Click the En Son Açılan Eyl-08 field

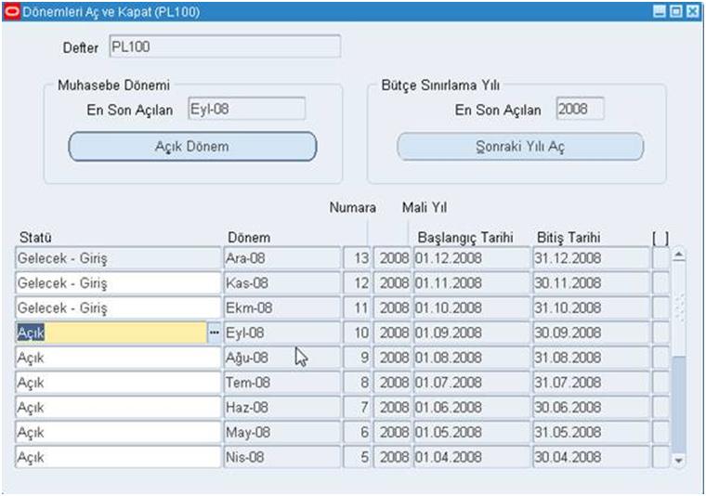(x=246, y=109)
